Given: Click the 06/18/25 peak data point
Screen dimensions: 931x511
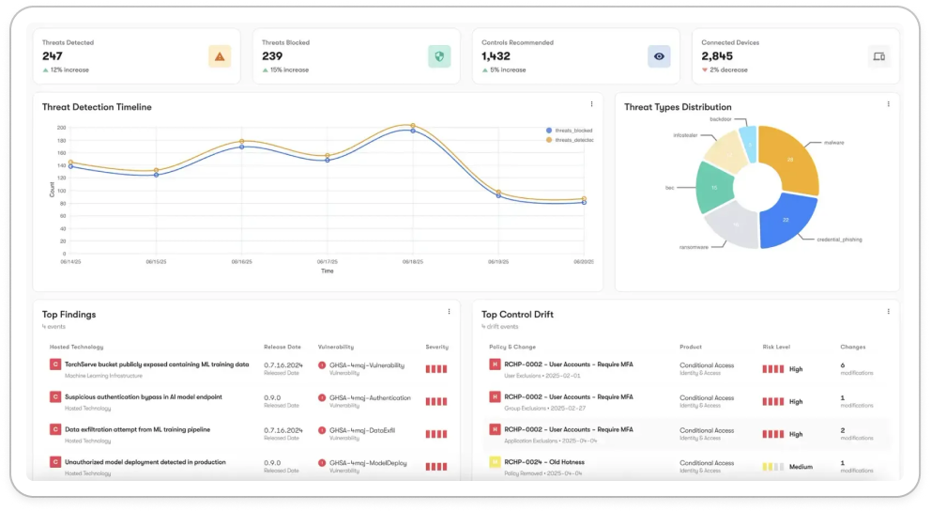Looking at the screenshot, I should [x=412, y=126].
